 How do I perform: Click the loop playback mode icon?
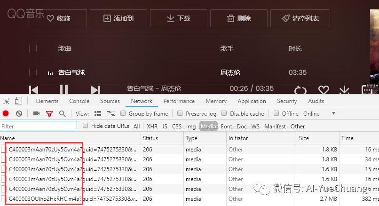(300, 90)
